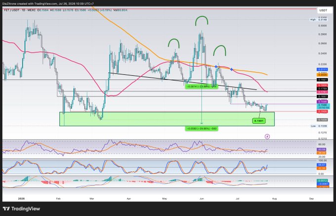Click the Sep label on the time axis
This screenshot has width=336, height=216.
[x=311, y=199]
